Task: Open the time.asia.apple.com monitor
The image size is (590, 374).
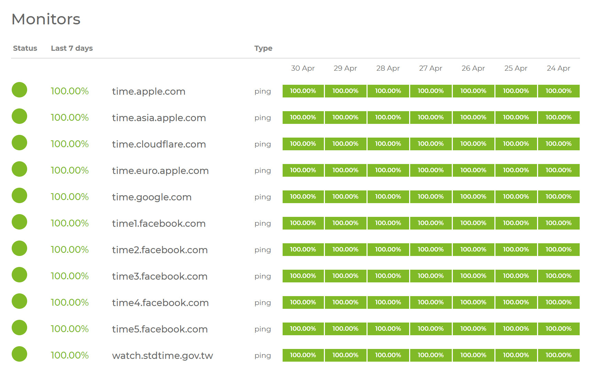Action: [x=159, y=118]
